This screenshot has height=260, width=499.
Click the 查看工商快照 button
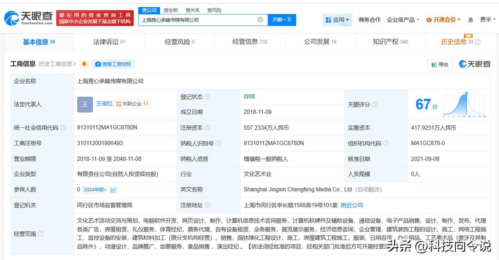coord(113,64)
